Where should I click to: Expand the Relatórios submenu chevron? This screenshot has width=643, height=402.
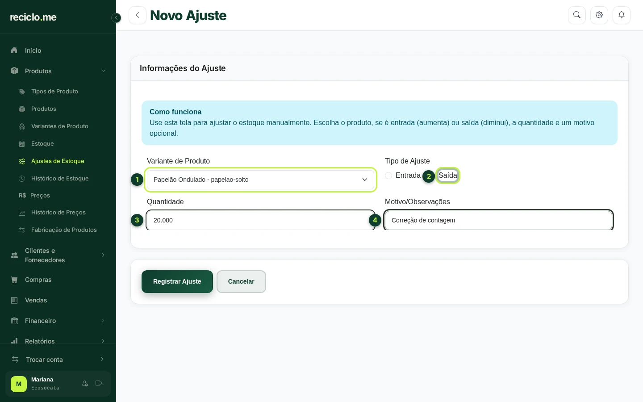[x=103, y=341]
